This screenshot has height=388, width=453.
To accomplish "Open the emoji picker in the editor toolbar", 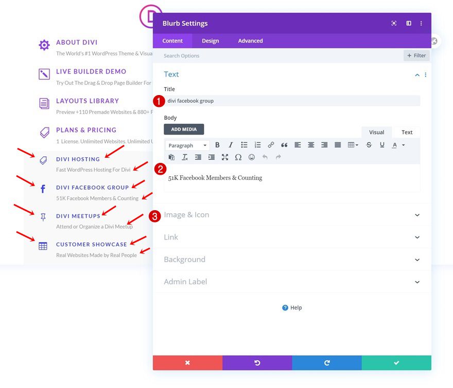I will tap(252, 157).
